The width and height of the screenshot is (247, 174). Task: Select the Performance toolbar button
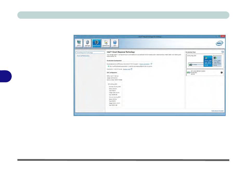tap(96, 43)
